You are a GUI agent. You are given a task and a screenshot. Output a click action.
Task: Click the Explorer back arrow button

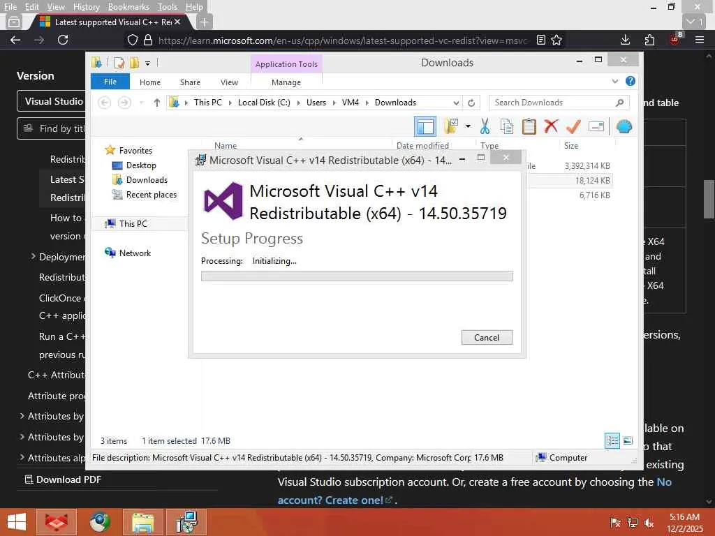pyautogui.click(x=105, y=103)
